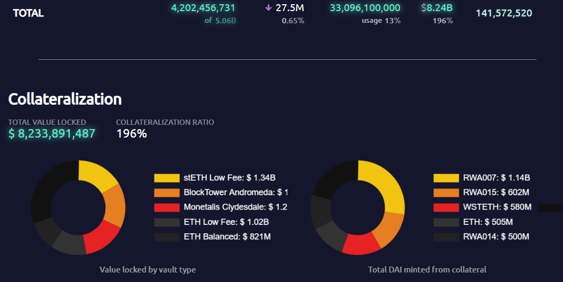The width and height of the screenshot is (563, 282).
Task: Click the red swatch next to WSTETH
Action: pos(446,207)
